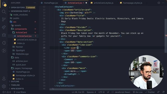The width and height of the screenshot is (167, 94).
Task: Open notifications bell in status bar
Action: click(x=163, y=92)
